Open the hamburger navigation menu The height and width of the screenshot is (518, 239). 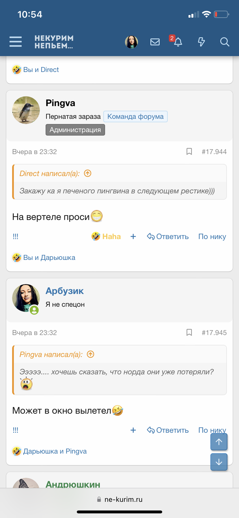click(16, 42)
